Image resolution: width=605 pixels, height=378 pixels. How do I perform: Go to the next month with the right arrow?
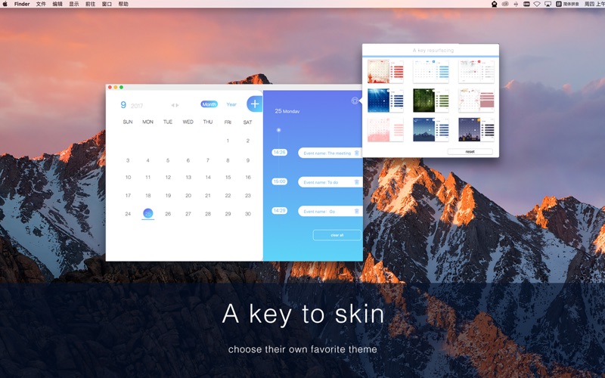177,105
